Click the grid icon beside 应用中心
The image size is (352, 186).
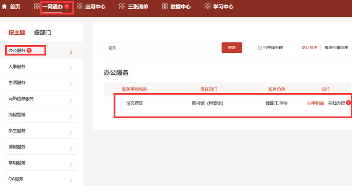tap(80, 7)
